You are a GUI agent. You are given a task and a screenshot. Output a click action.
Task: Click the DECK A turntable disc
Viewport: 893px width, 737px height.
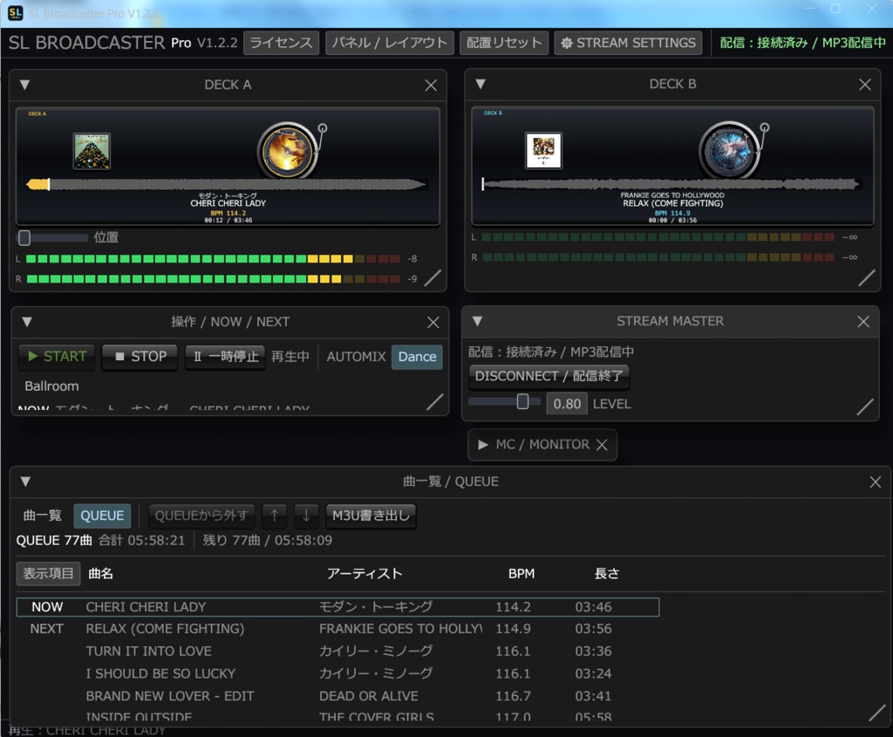(287, 151)
